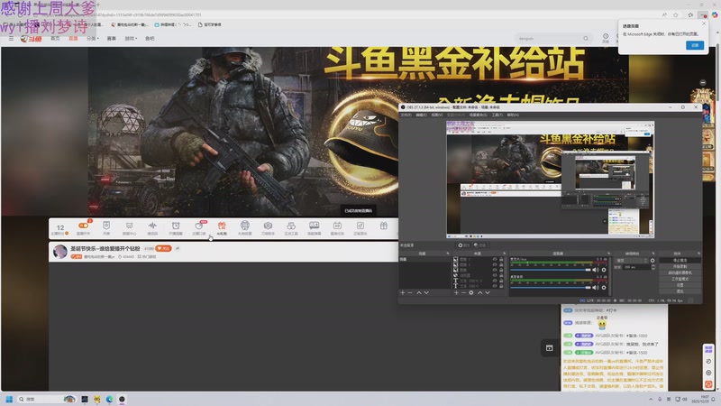Click the shield icon in streamer toolbar
The height and width of the screenshot is (406, 721).
click(106, 226)
